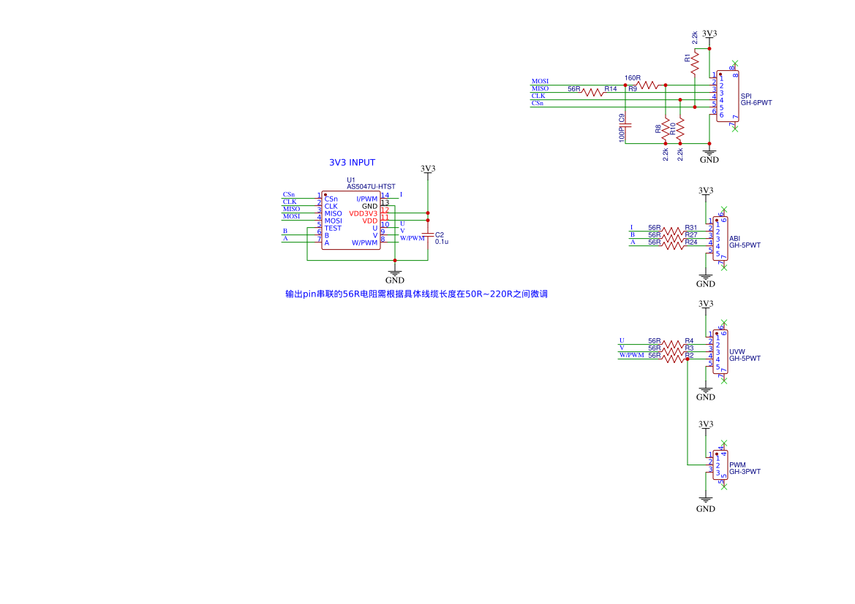
Task: Select the 'CSn' net label left of U1
Action: click(x=288, y=194)
